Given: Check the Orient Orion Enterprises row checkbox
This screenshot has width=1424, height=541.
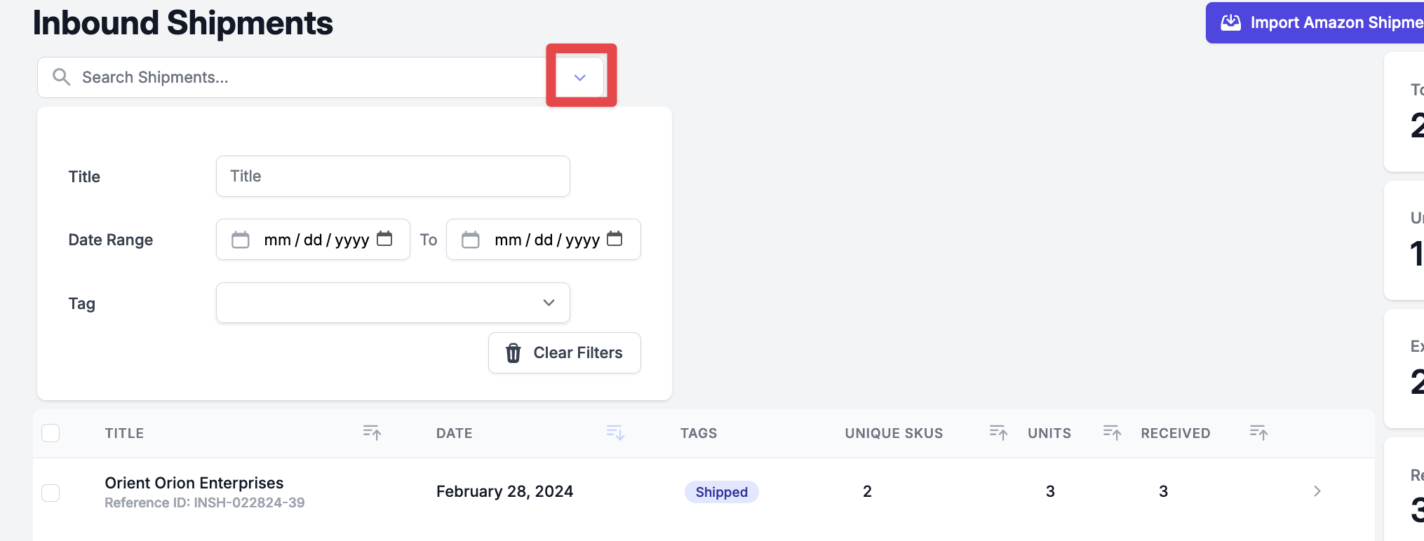Looking at the screenshot, I should coord(51,493).
